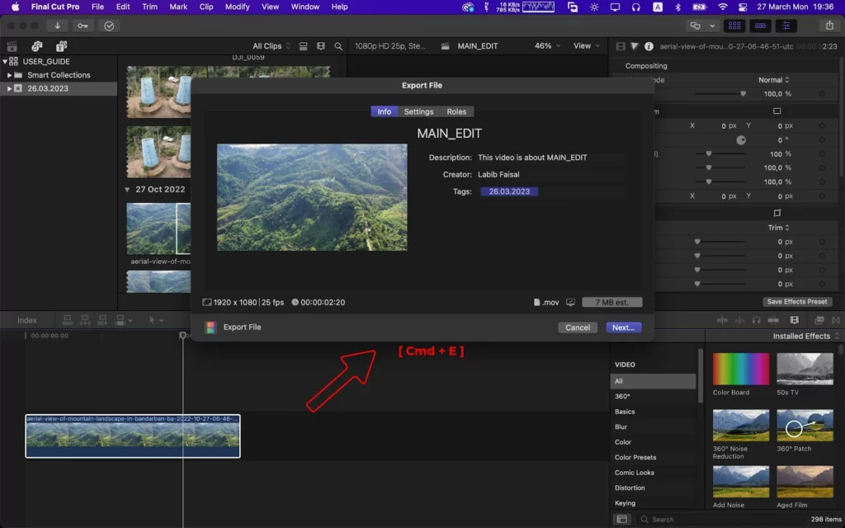Viewport: 845px width, 528px height.
Task: Select the Color Board effect thumbnail
Action: click(x=740, y=369)
